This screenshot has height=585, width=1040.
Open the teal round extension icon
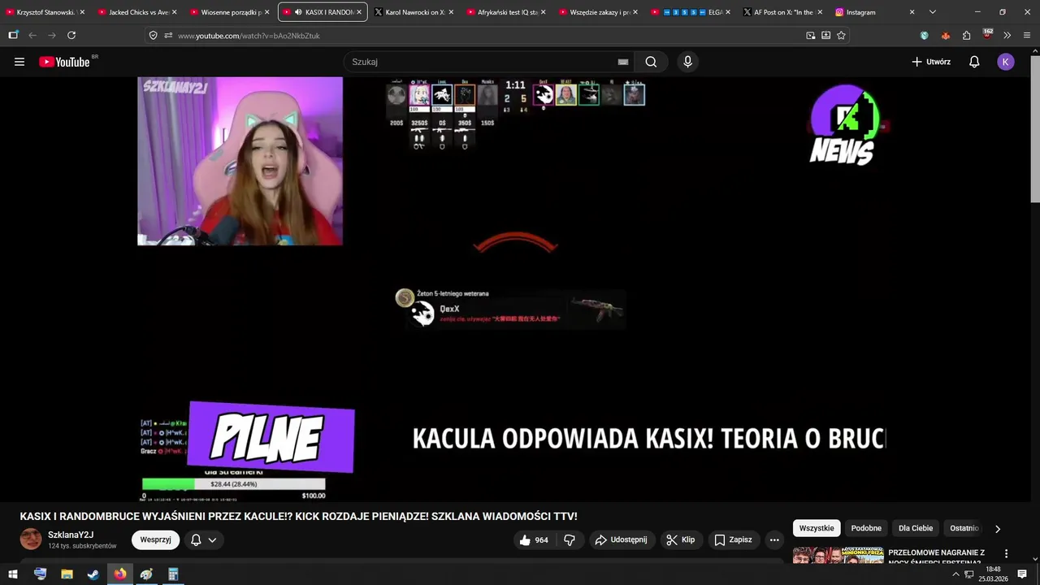click(924, 35)
